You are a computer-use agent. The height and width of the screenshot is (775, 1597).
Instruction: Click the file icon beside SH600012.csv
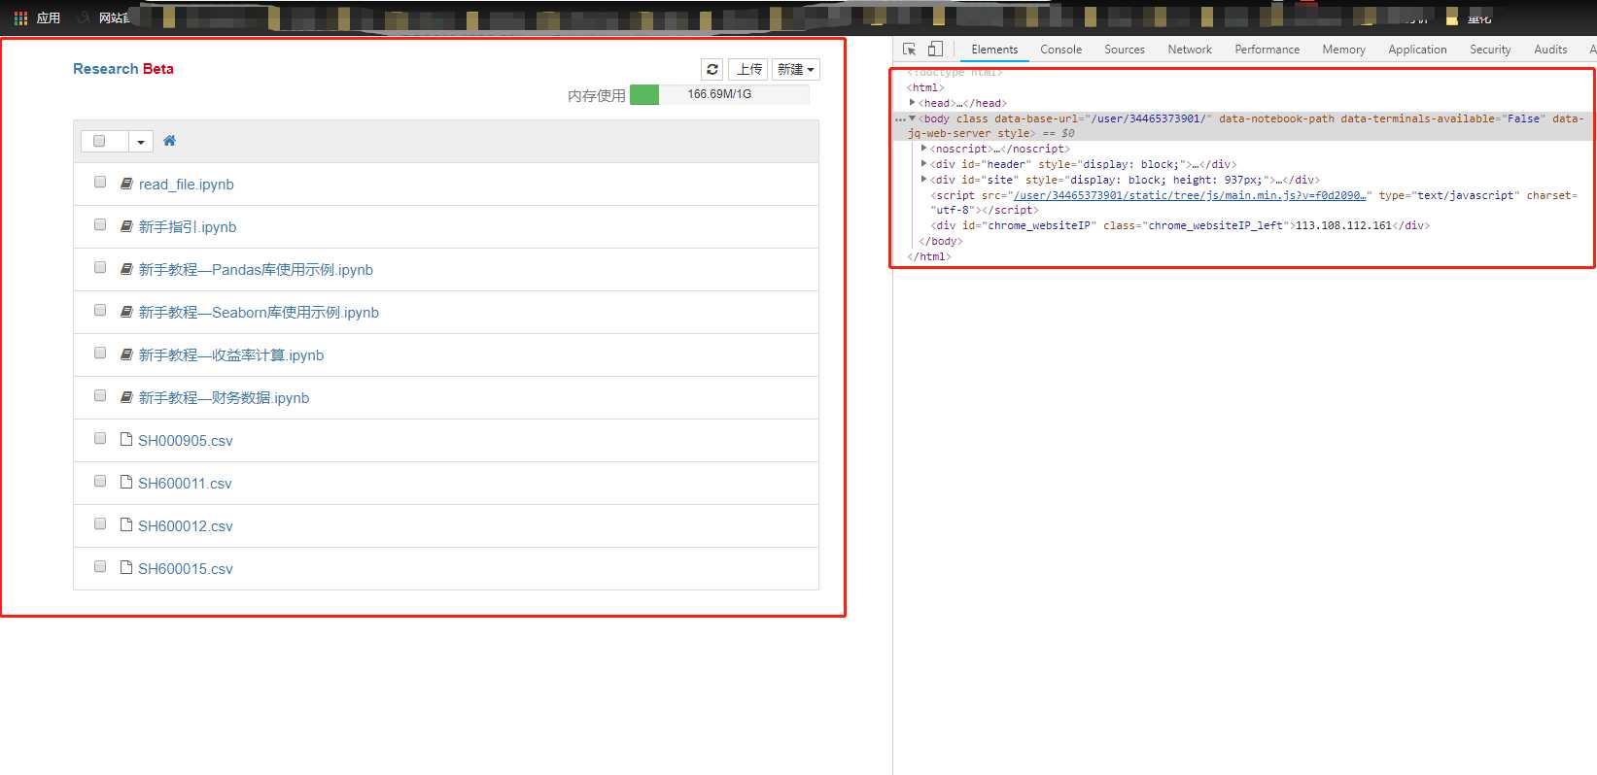[x=126, y=524]
